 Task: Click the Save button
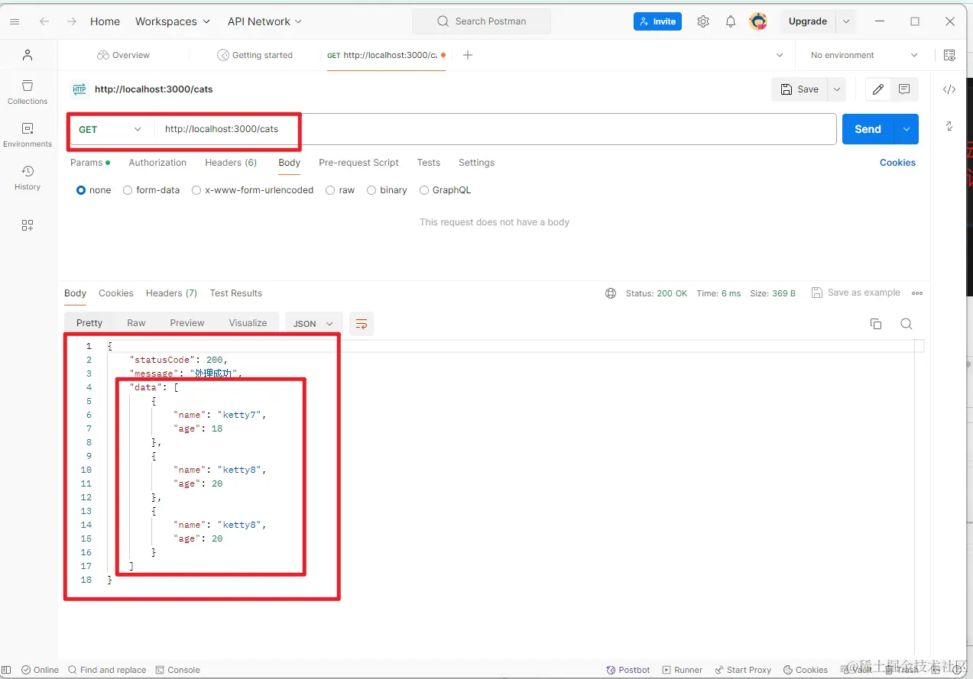[x=800, y=89]
